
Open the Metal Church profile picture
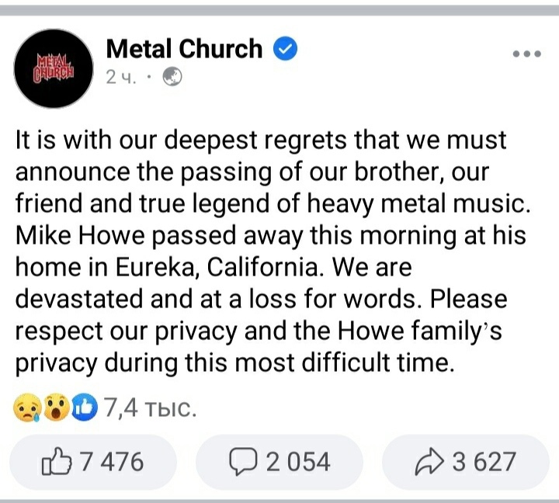pos(53,67)
